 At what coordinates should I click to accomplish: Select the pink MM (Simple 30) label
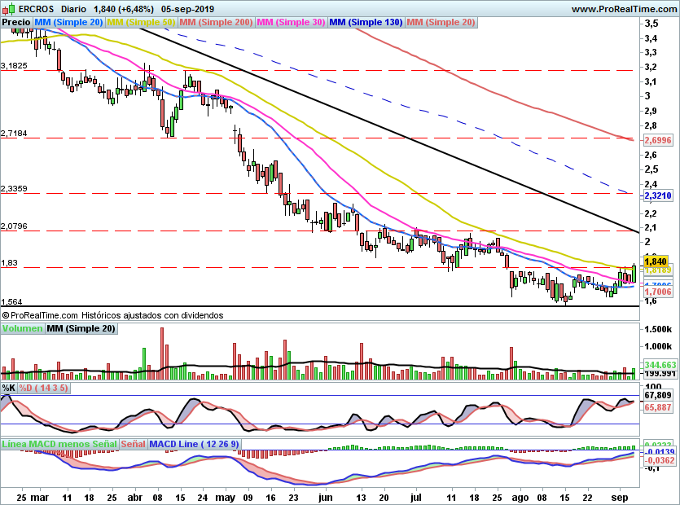[291, 22]
